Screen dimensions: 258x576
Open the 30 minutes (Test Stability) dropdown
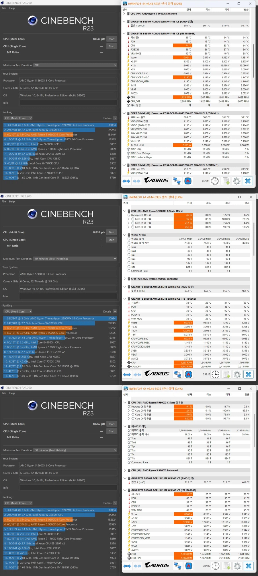(75, 450)
